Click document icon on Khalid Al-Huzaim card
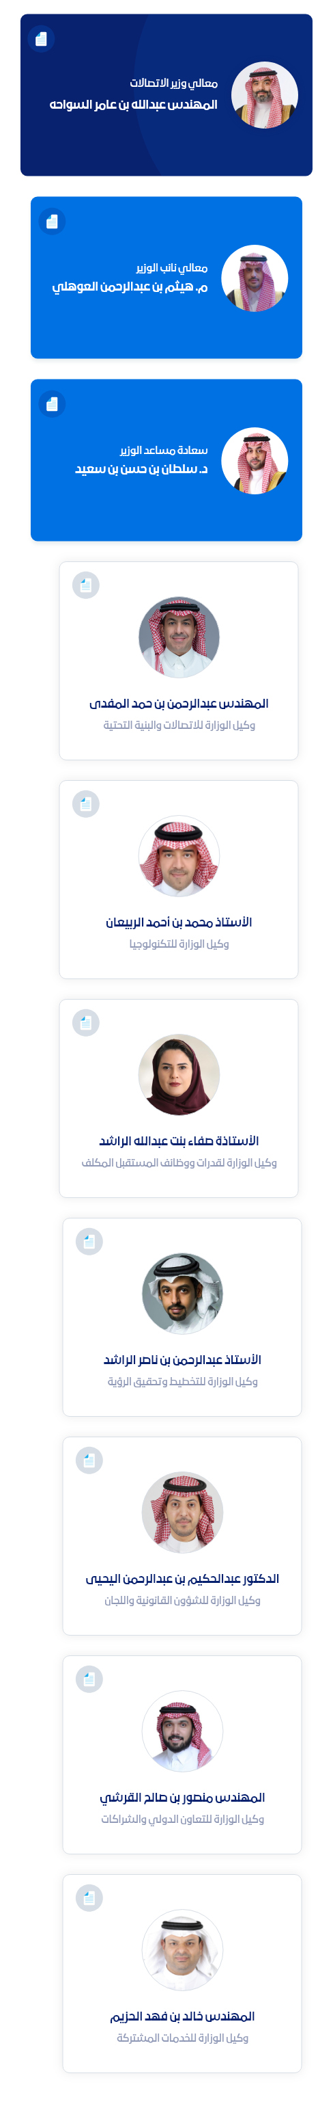The image size is (333, 2106). (89, 1897)
